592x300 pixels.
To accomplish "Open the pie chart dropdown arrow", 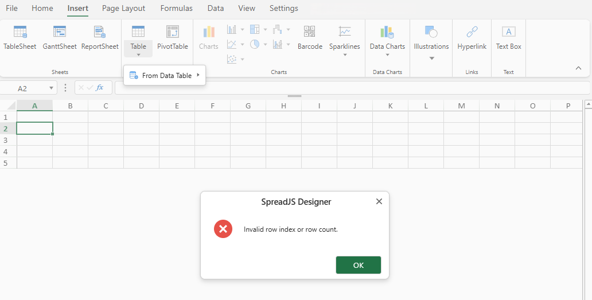I will point(266,45).
